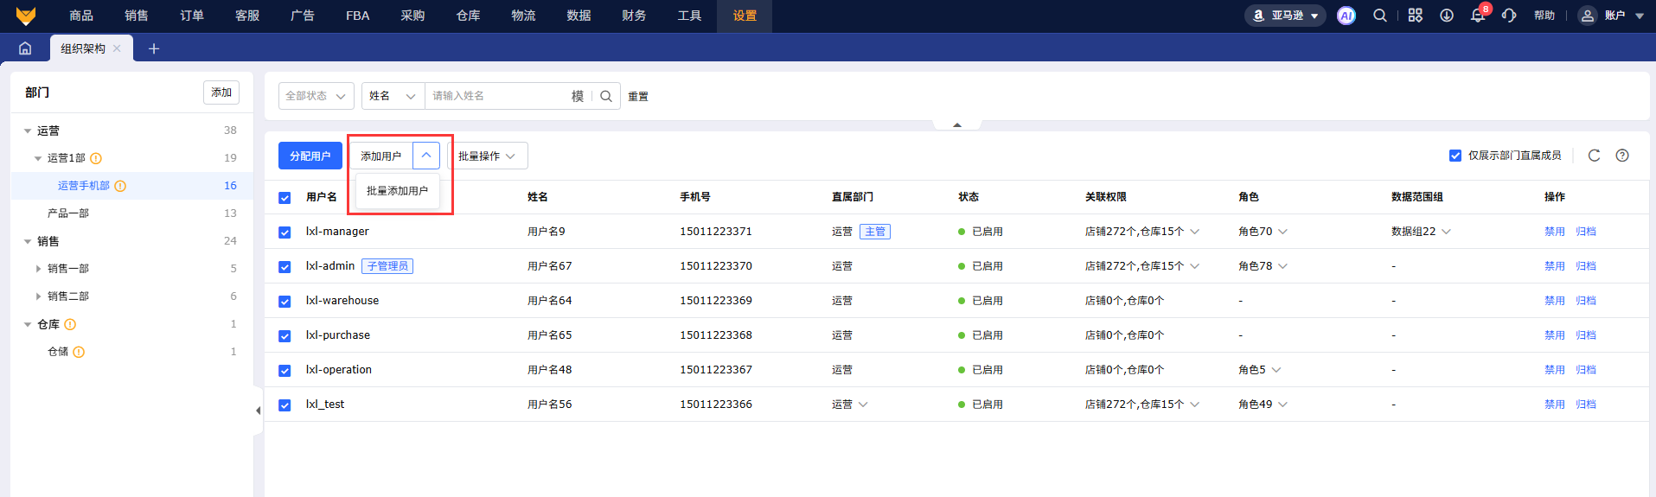Click 禁用 link for lxl-admin row
This screenshot has height=497, width=1656.
1554,266
